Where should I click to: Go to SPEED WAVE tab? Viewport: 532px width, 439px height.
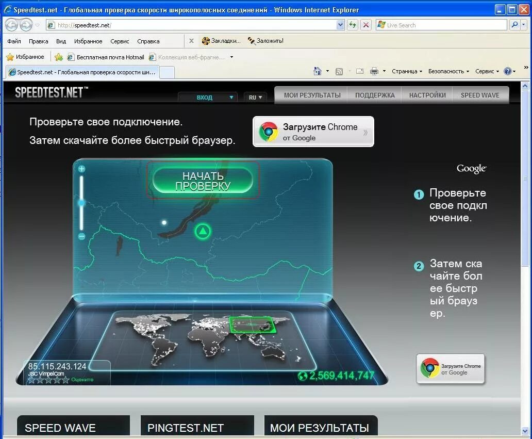(x=480, y=95)
